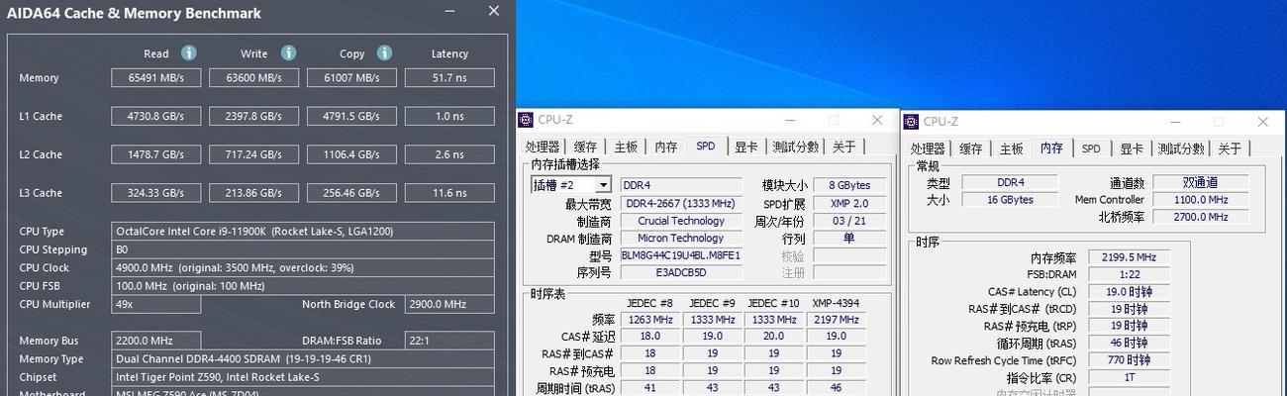Click the JEDEC #8 timing column header
Screen dimensions: 1287x396
(650, 303)
